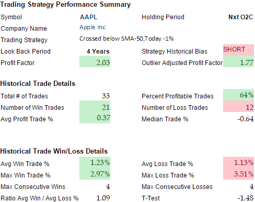Click the SHORT historical bias cell

[238, 50]
